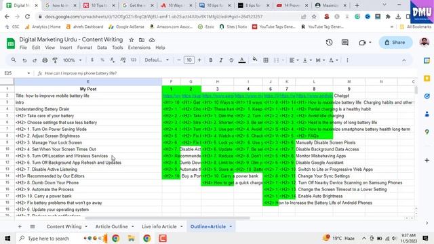Select the paint format tool
Viewport: 434px width, 244px height.
(x=55, y=60)
